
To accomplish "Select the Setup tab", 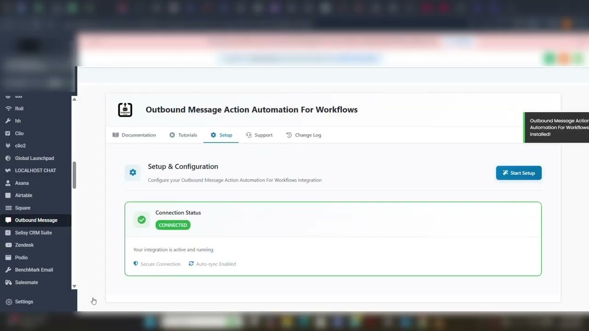I will tap(221, 135).
